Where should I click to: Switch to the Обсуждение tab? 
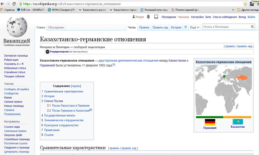(56, 27)
